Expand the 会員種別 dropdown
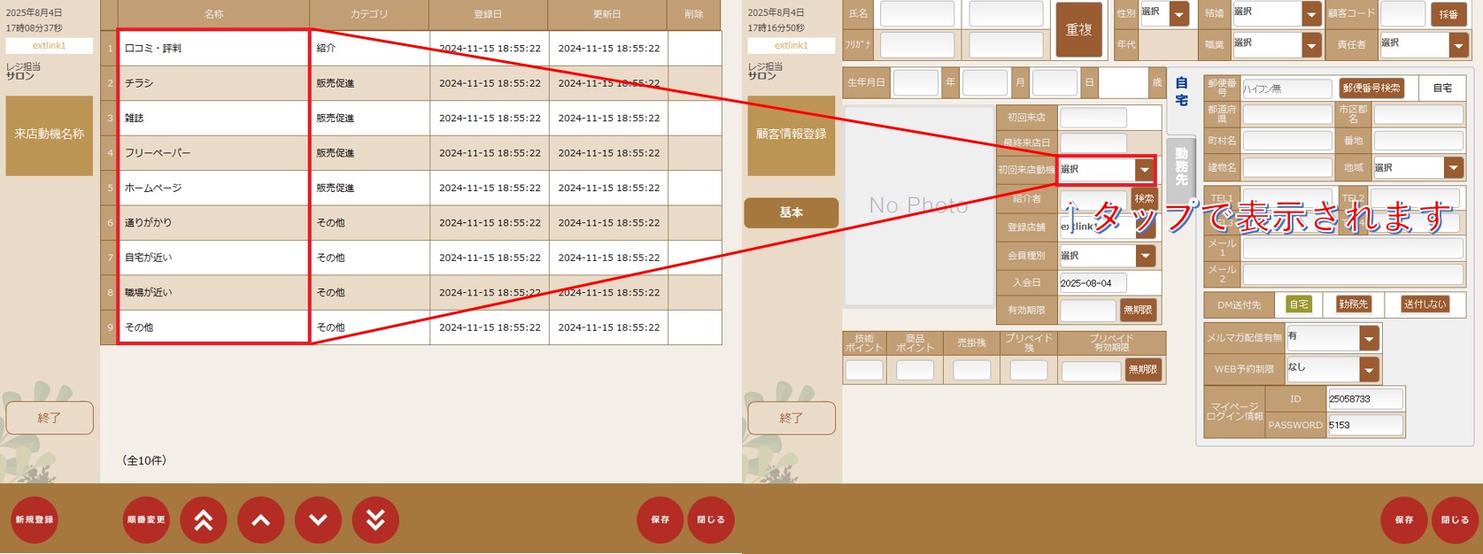The height and width of the screenshot is (554, 1483). (x=1145, y=256)
